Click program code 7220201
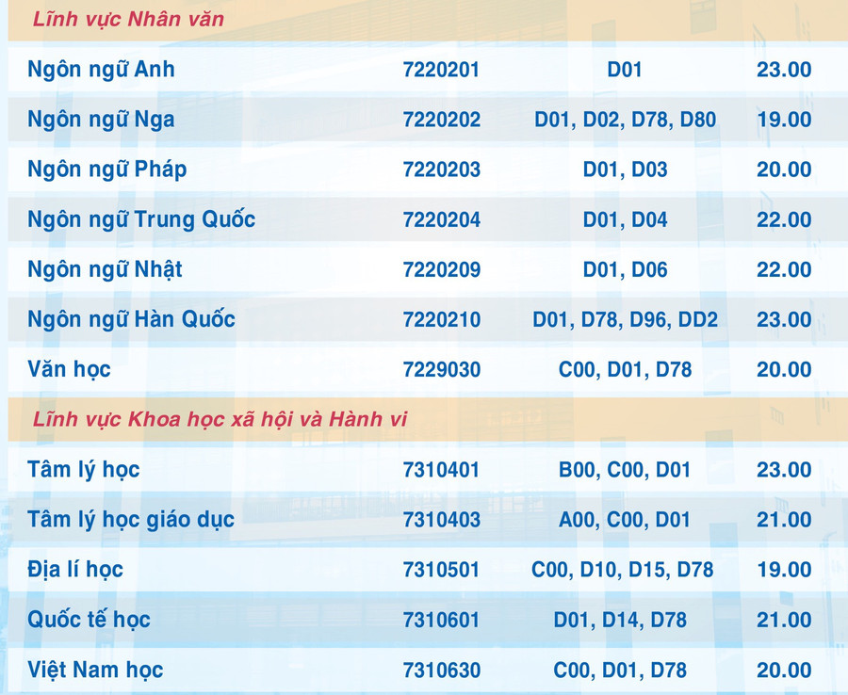The height and width of the screenshot is (695, 848). (441, 70)
